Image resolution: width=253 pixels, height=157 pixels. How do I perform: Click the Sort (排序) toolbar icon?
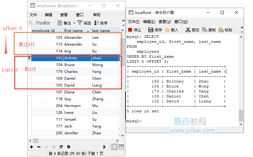coord(96,23)
